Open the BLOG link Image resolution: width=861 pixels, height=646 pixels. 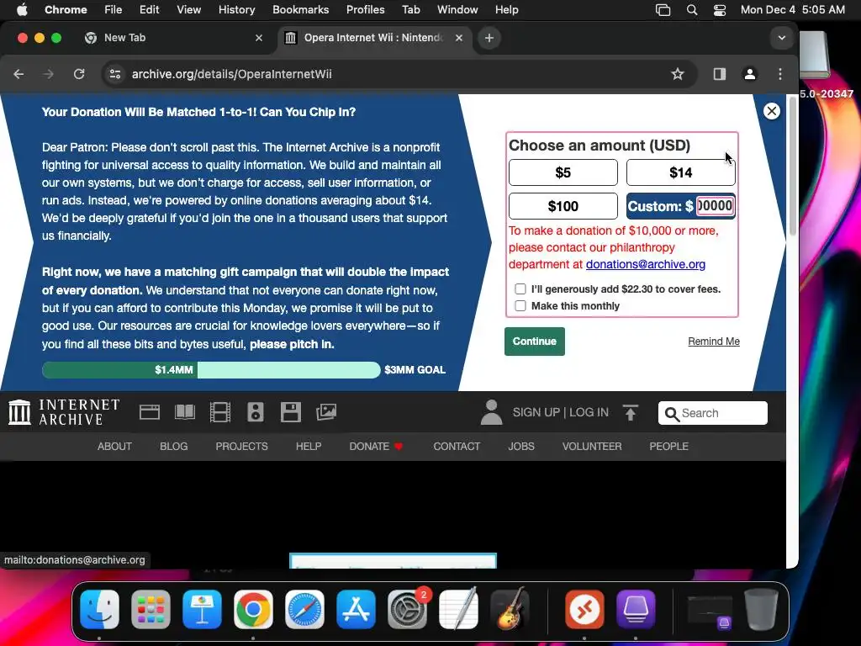[173, 446]
